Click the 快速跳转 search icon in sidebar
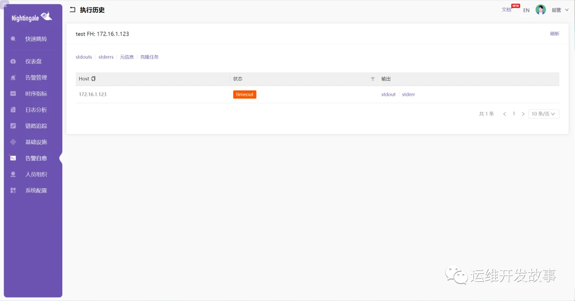This screenshot has width=575, height=301. (x=13, y=39)
